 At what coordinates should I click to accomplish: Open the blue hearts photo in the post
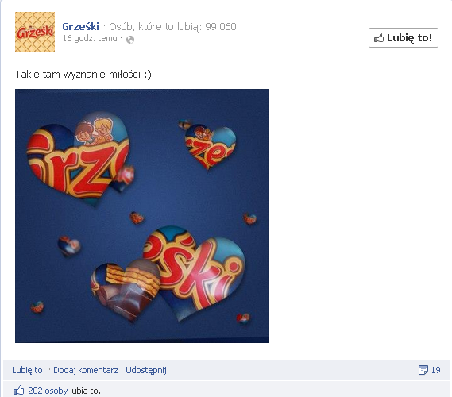pos(142,216)
